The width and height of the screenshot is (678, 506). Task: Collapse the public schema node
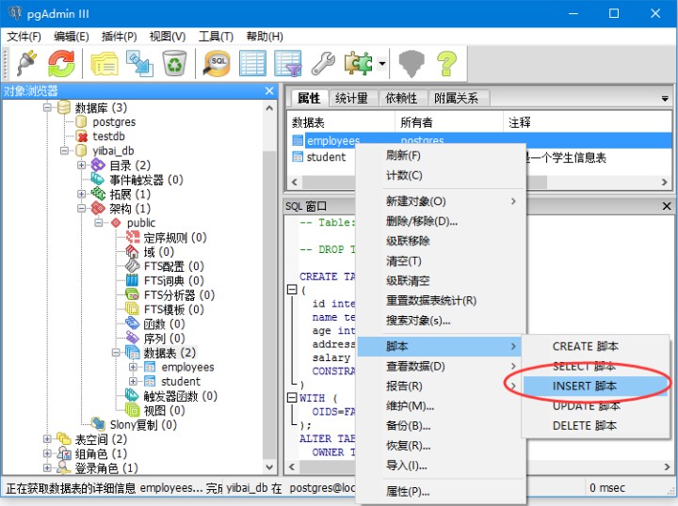tap(99, 223)
